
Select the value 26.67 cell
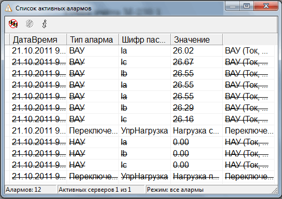point(197,62)
